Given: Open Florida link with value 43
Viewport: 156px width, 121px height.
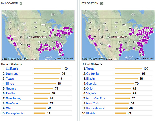Looking at the screenshot, I should tap(91, 113).
